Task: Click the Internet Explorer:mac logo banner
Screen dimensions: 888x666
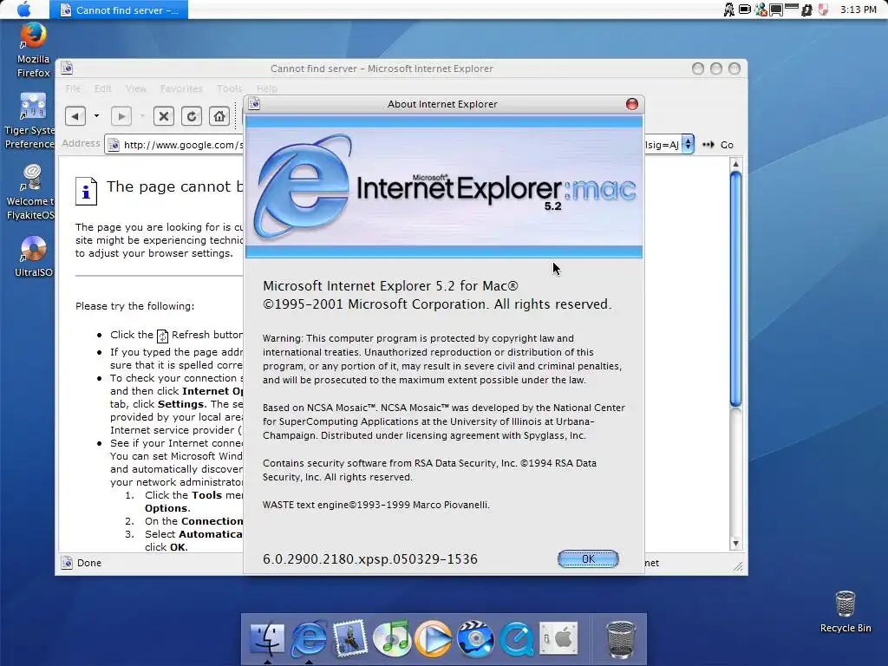Action: click(x=444, y=187)
